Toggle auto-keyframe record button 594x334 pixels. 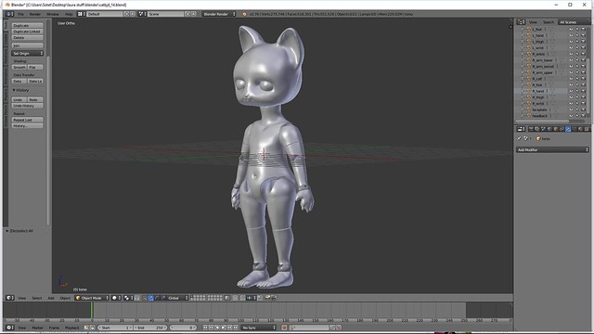[284, 328]
